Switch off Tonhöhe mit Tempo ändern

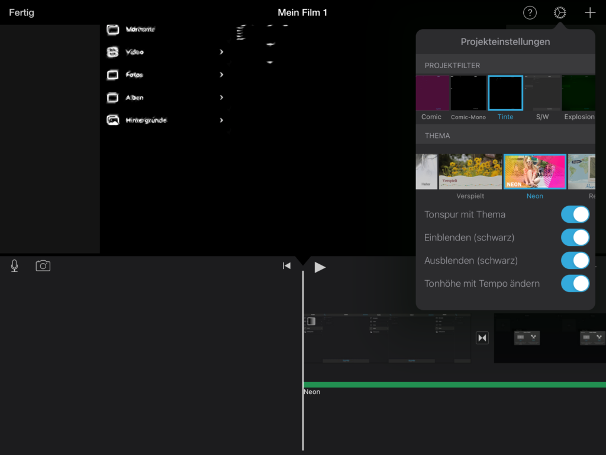coord(575,284)
